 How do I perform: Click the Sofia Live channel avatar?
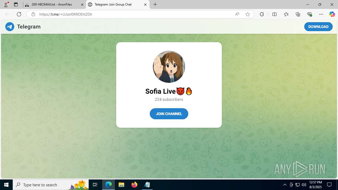click(x=169, y=67)
